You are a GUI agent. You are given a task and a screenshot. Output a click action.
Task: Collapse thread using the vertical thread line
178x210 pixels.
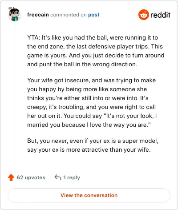tap(15, 95)
